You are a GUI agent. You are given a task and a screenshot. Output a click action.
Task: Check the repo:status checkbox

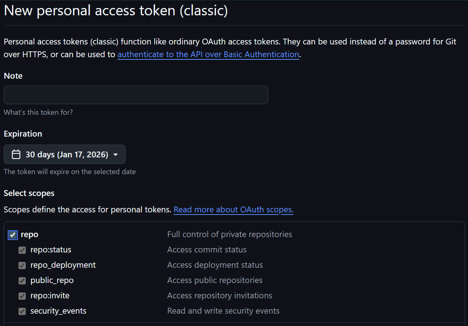22,250
